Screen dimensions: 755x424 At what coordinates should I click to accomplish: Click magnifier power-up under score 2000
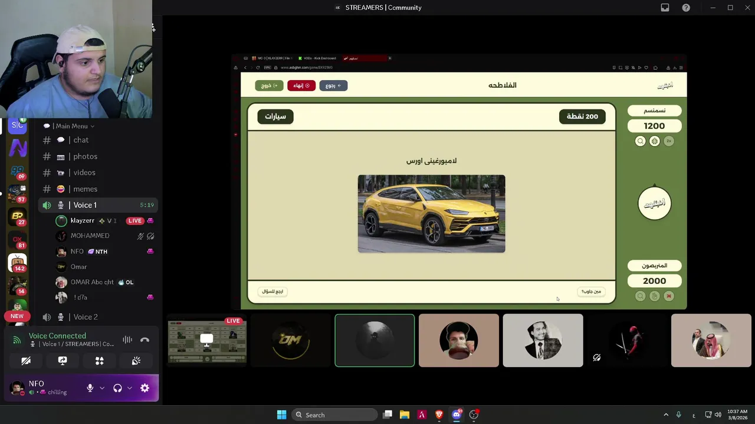point(640,296)
